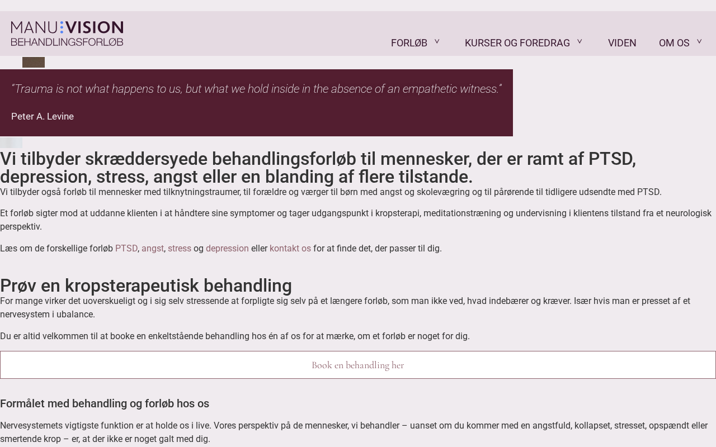The width and height of the screenshot is (716, 447).
Task: Click the paragraph starting Nervesystemets vigtigste funktion
Action: (x=354, y=432)
